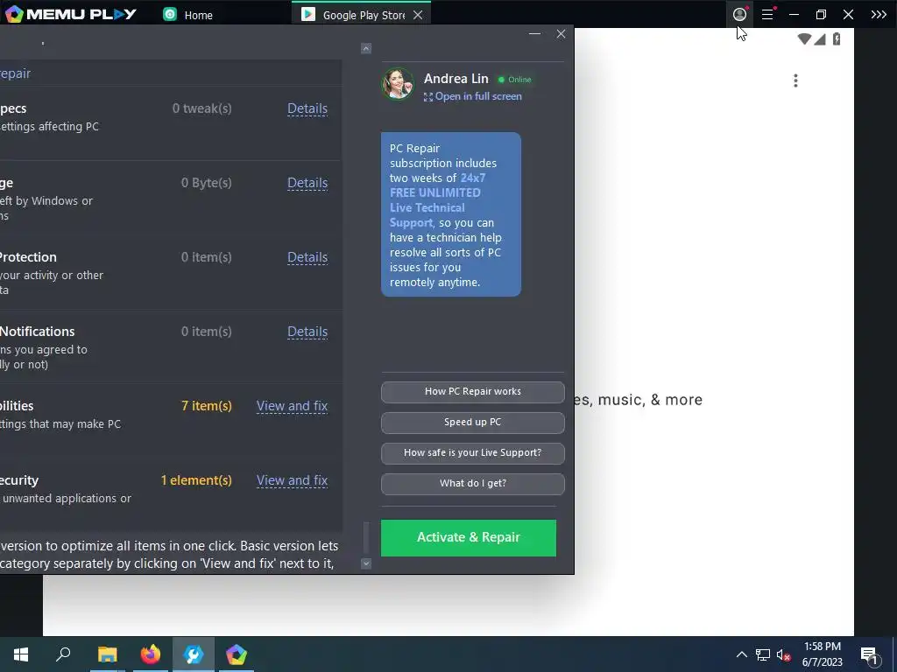This screenshot has height=672, width=897.
Task: Close the Google Play Store tab
Action: click(x=418, y=15)
